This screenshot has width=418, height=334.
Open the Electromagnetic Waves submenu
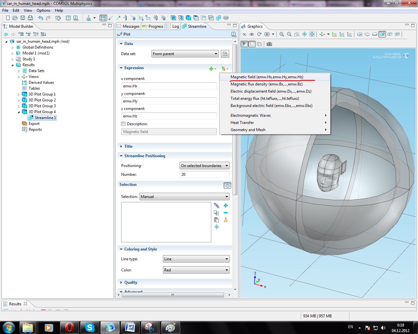(274, 115)
